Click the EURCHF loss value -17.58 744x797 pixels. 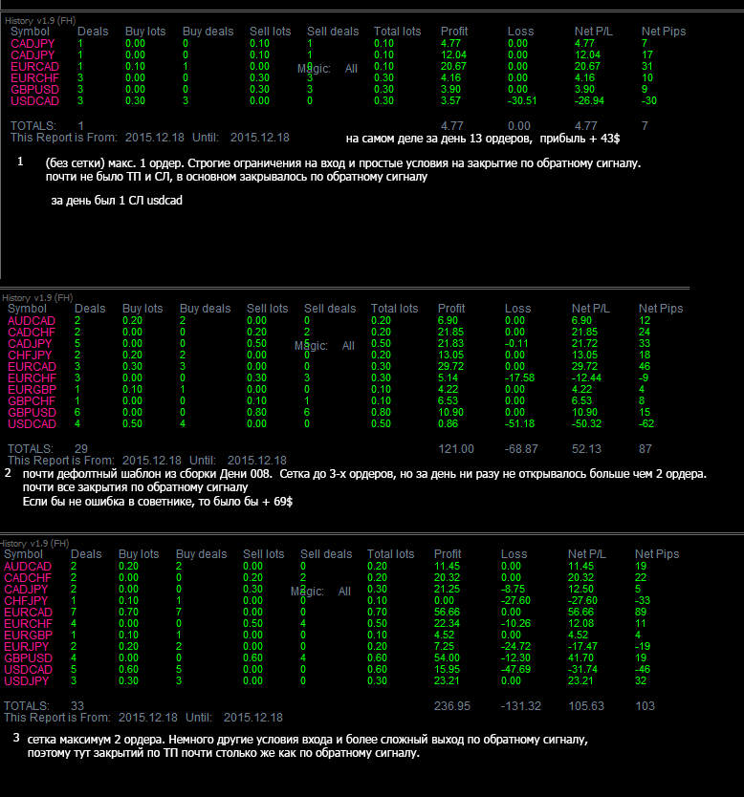pos(519,378)
